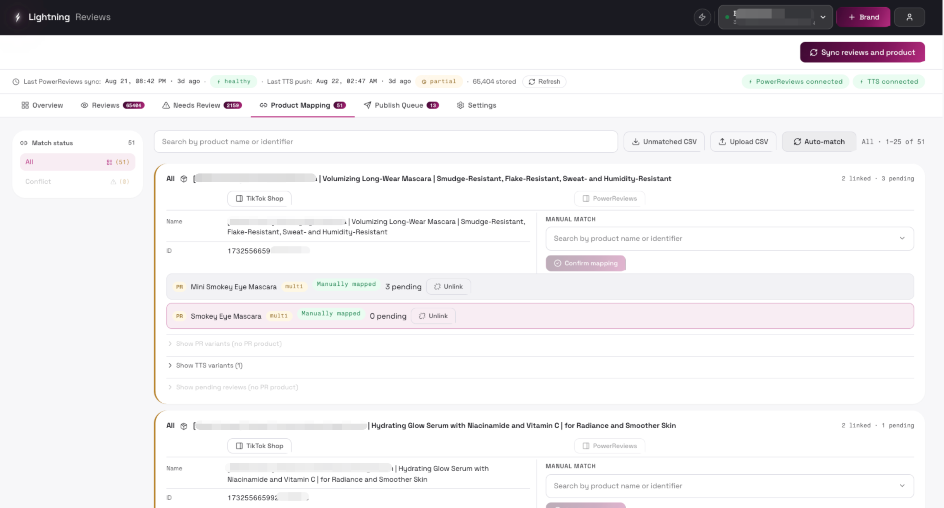Open the Overview tab

(42, 105)
